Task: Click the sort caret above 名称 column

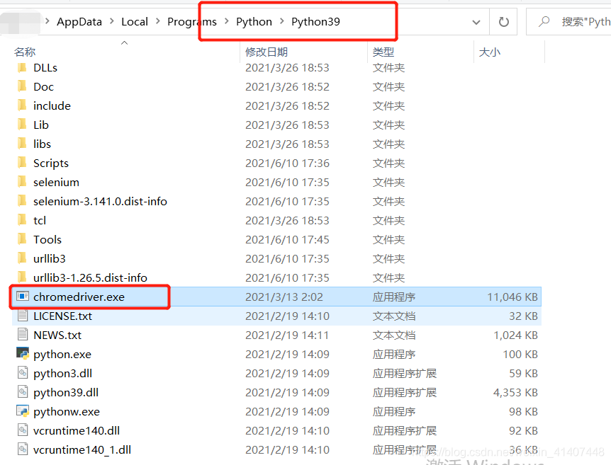Action: coord(124,43)
